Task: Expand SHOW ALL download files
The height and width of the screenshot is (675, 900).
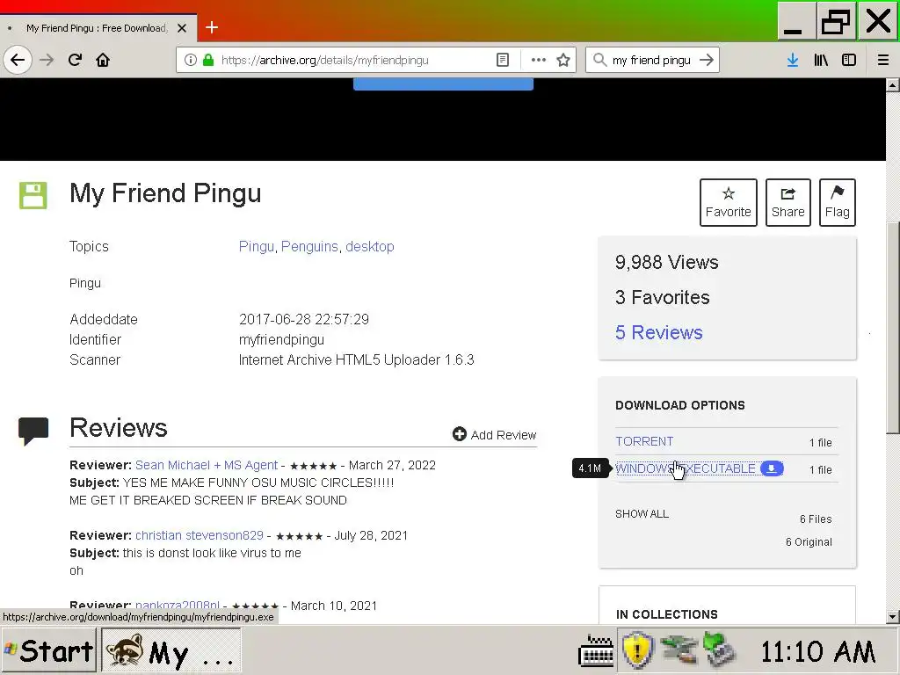Action: (x=642, y=513)
